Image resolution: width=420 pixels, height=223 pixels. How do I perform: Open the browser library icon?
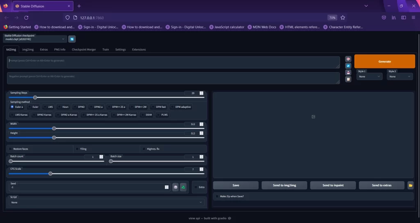(394, 18)
